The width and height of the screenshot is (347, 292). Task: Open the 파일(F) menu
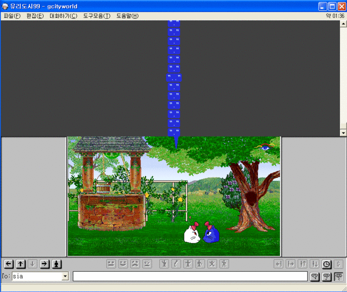click(12, 16)
